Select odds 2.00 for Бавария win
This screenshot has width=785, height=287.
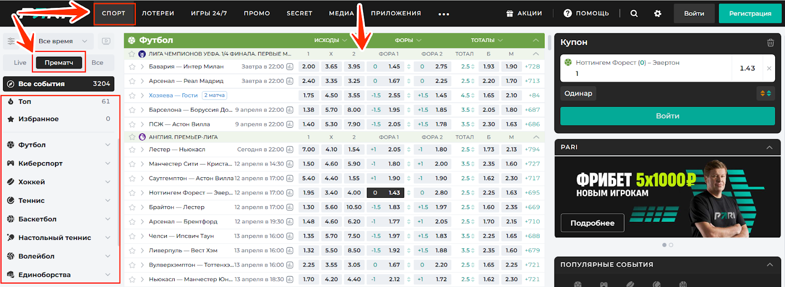(309, 67)
